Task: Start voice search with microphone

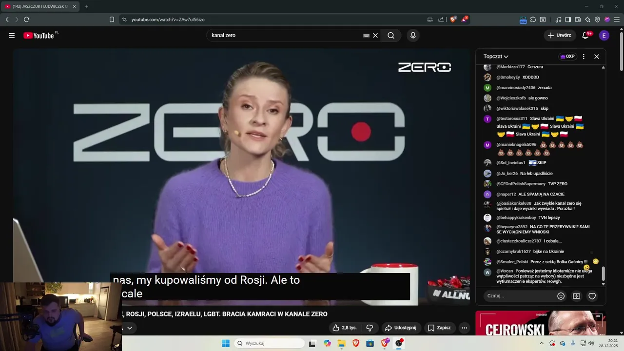Action: tap(413, 36)
